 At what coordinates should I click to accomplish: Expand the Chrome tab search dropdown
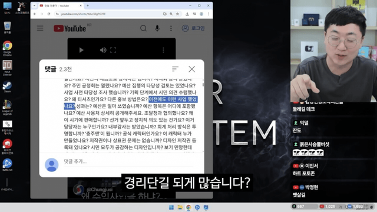click(34, 5)
